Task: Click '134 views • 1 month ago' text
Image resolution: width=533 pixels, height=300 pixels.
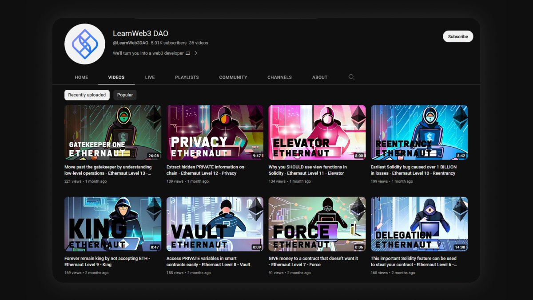Action: (290, 181)
